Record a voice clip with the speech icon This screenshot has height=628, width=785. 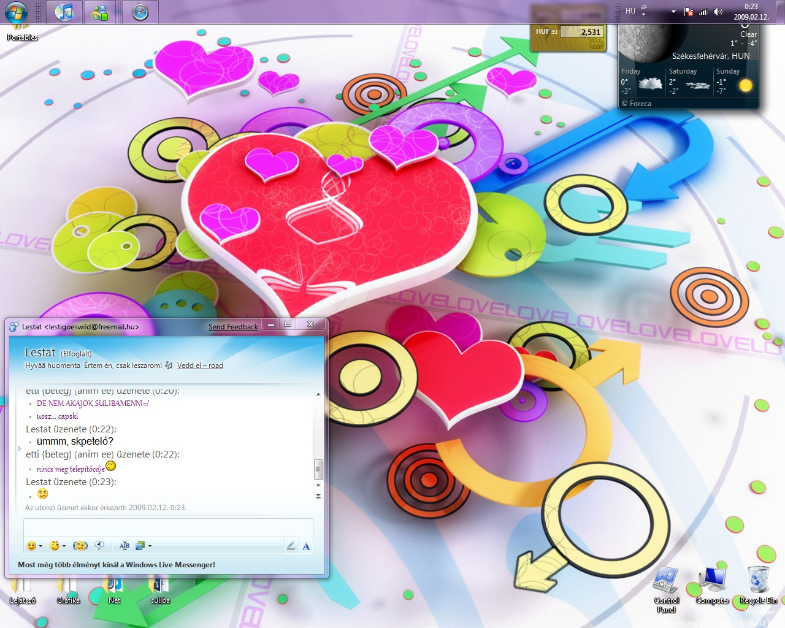point(99,545)
